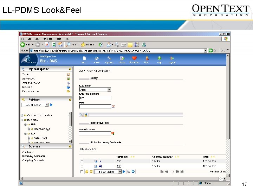Viewport: 253px width, 190px height.
Task: Click the Favorite name input field
Action: [95, 133]
